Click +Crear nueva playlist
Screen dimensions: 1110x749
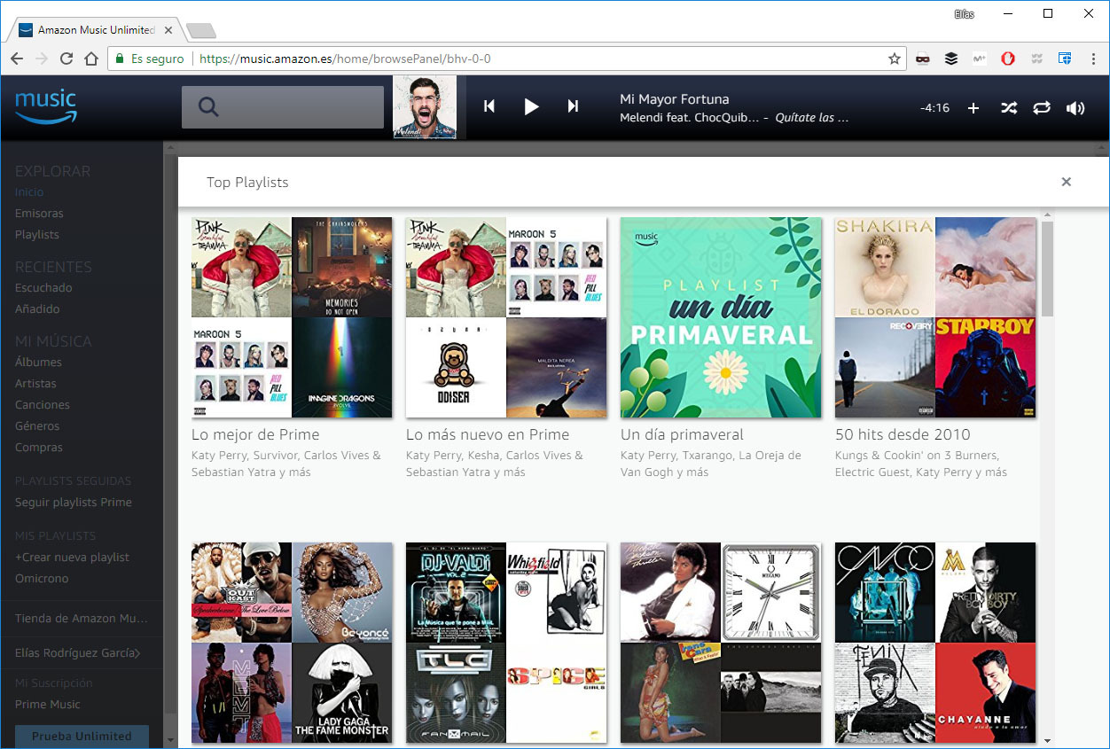(x=72, y=557)
